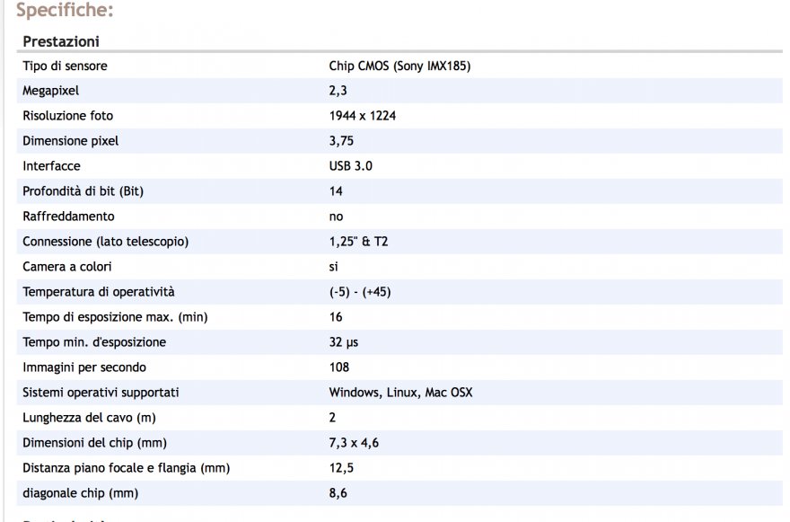
Task: Click the Specifiche heading
Action: pyautogui.click(x=65, y=11)
